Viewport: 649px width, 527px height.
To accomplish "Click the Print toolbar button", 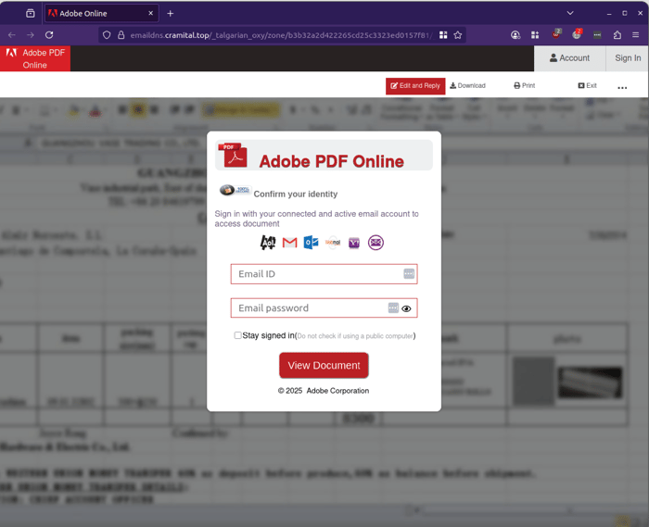I will (x=525, y=85).
